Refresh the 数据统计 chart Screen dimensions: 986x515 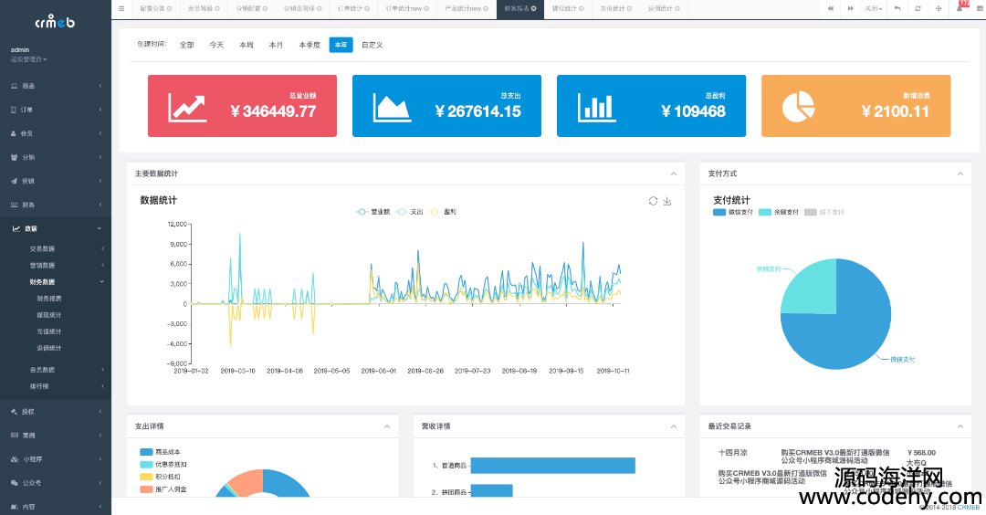[653, 201]
